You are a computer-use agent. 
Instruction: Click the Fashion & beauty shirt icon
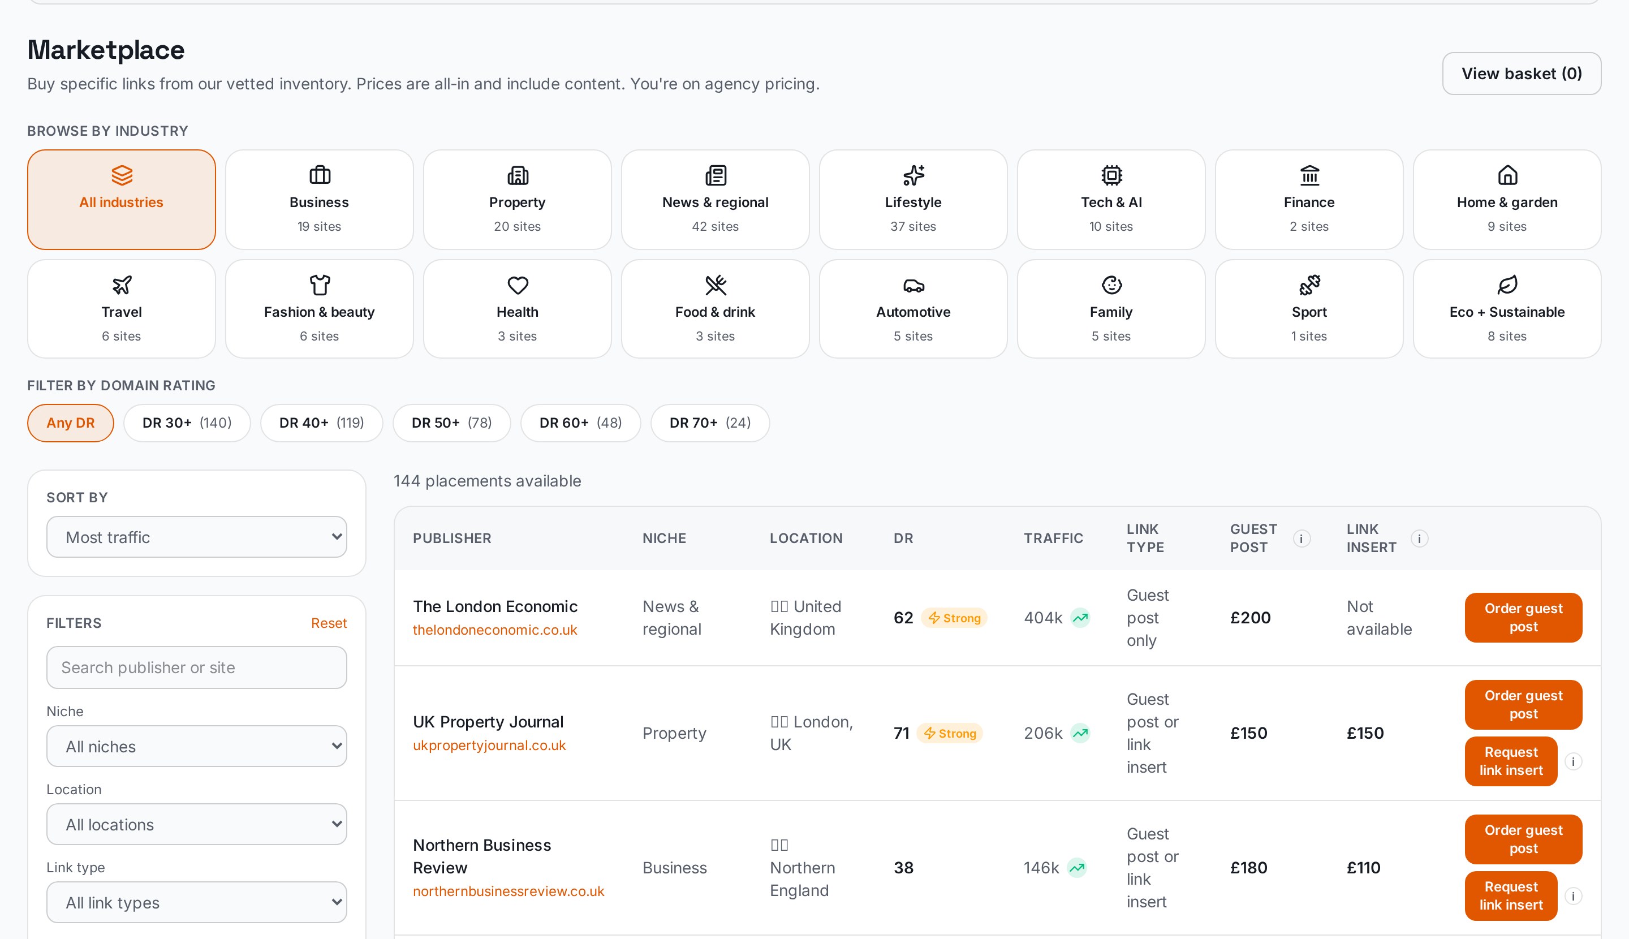tap(319, 285)
